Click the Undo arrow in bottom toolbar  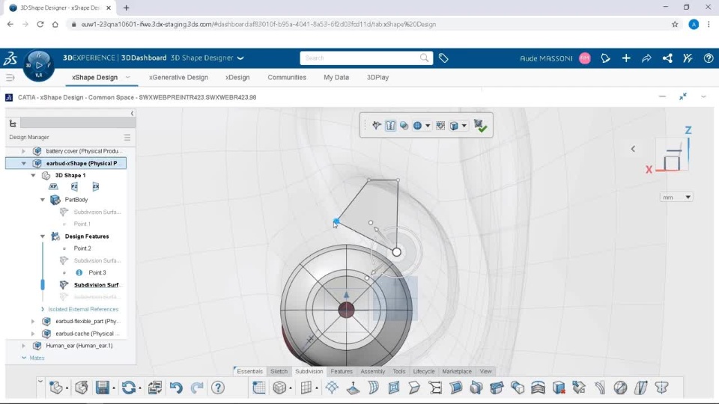176,388
